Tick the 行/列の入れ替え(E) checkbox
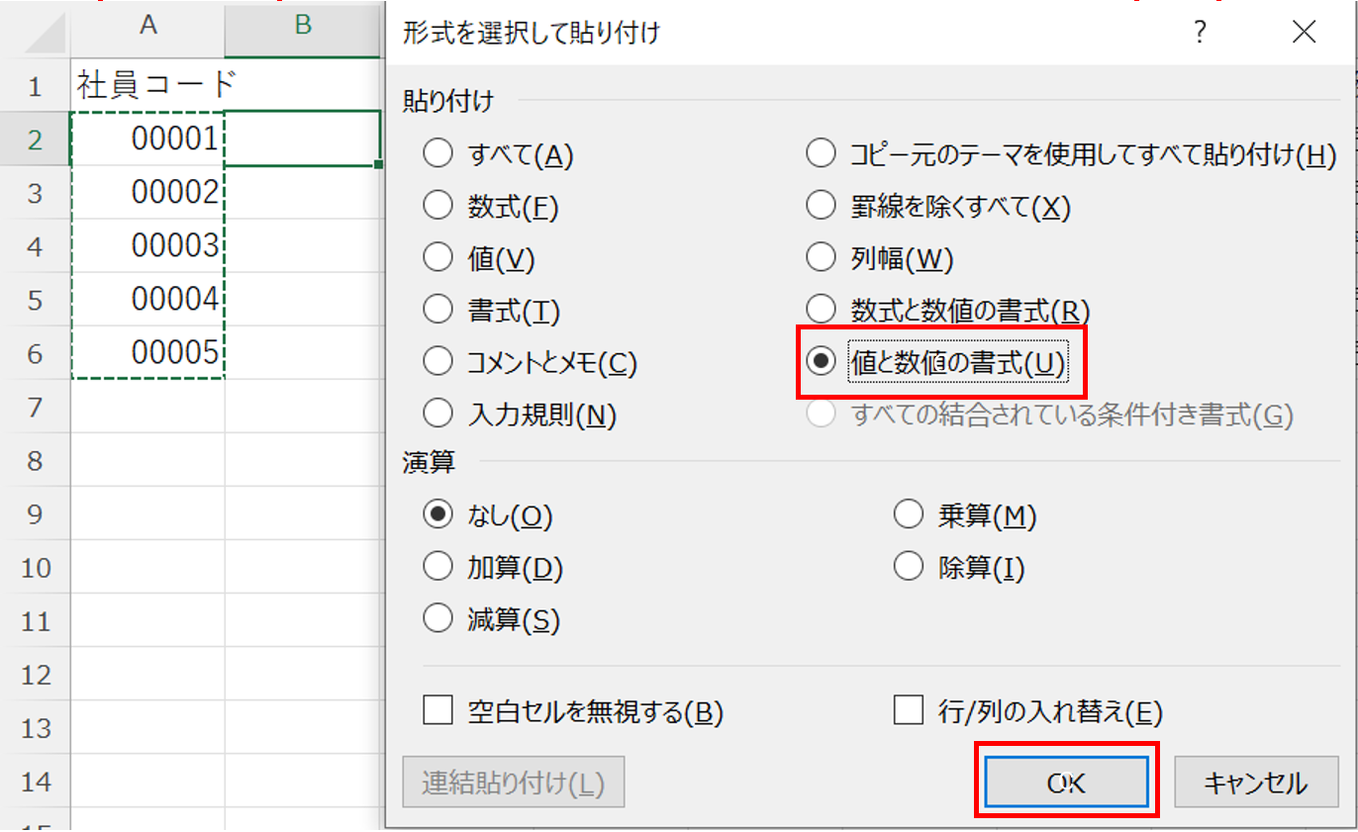 click(x=908, y=710)
